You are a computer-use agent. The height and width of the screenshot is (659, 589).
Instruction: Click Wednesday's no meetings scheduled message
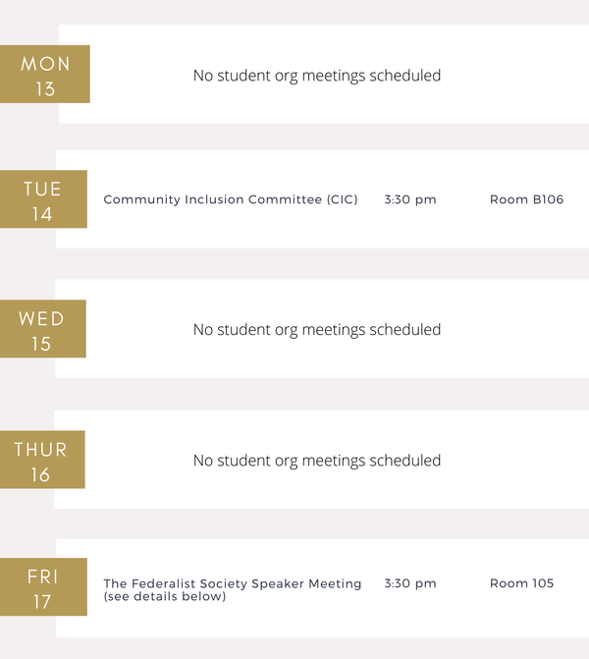[317, 330]
